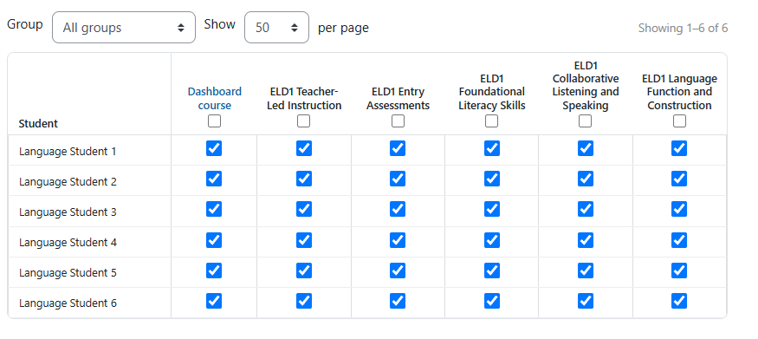Click the 'Showing 1–6 of 6' text
The width and height of the screenshot is (758, 339).
(x=683, y=28)
